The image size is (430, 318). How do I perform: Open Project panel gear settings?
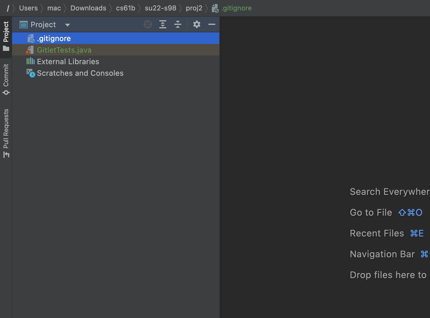(x=197, y=25)
